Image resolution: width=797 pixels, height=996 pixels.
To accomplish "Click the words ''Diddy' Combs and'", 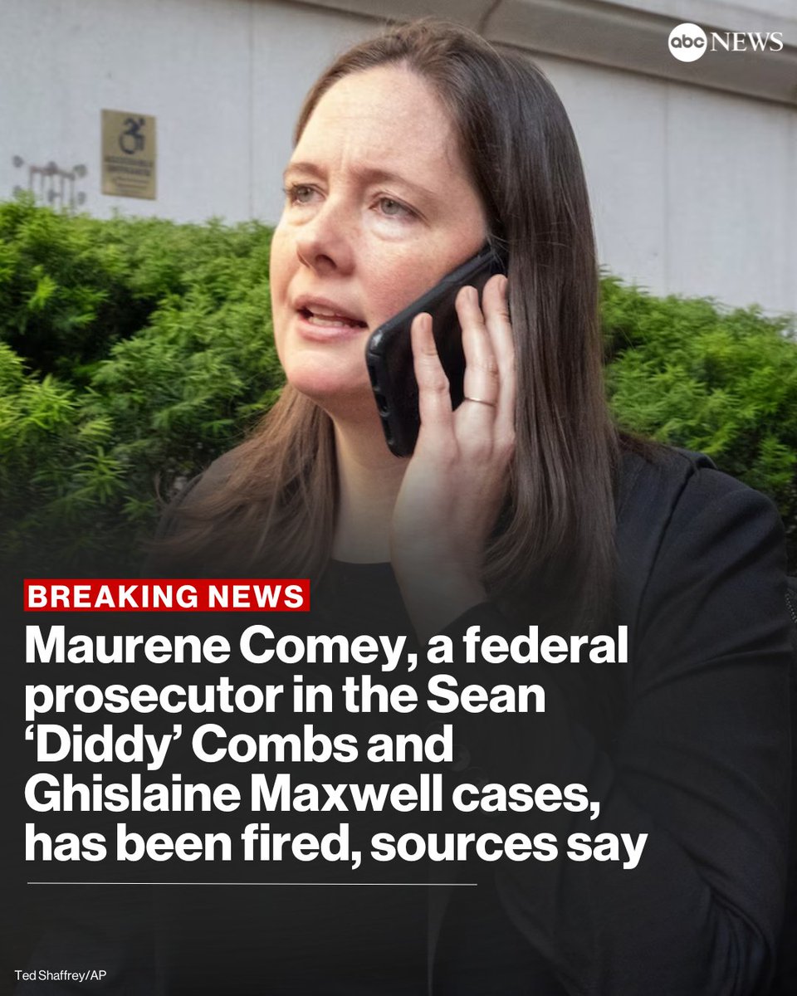I will pos(238,747).
